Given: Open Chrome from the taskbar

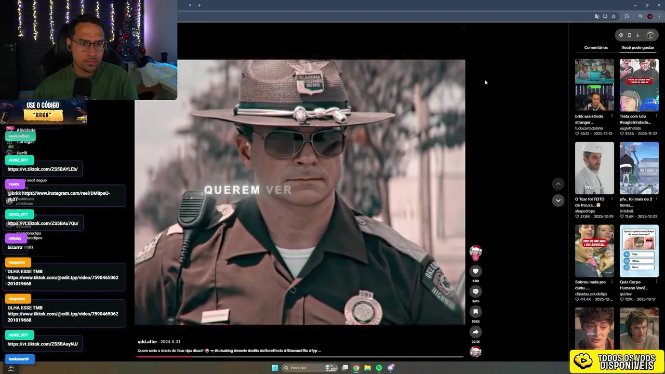Looking at the screenshot, I should [356, 368].
